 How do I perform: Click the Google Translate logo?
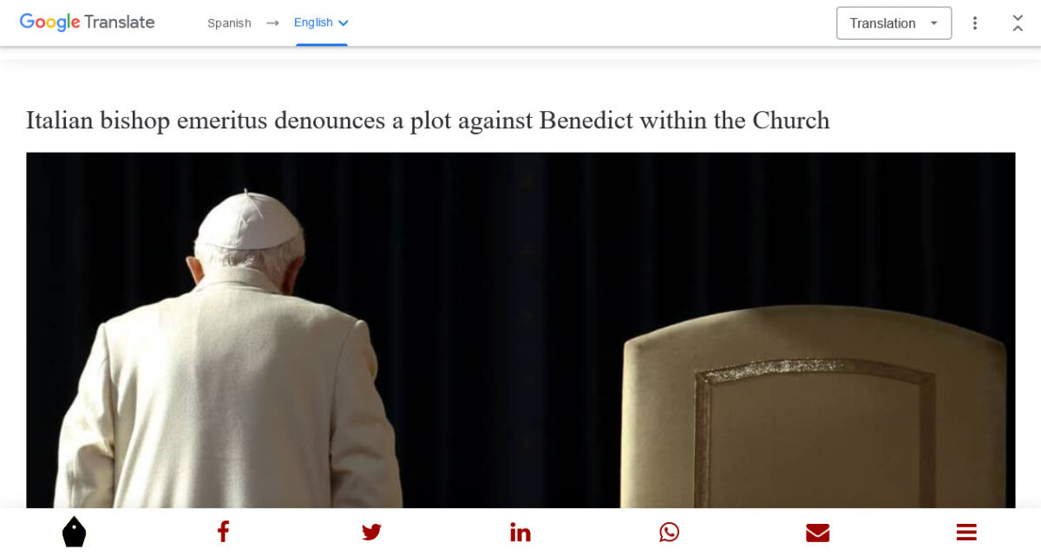pyautogui.click(x=87, y=23)
